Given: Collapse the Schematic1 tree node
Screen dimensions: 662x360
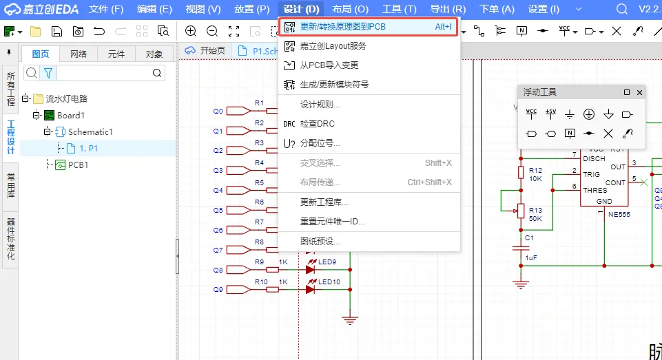Looking at the screenshot, I should pos(48,131).
